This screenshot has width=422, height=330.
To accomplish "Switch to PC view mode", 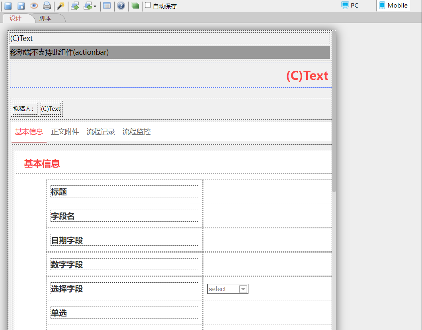I will tap(350, 6).
